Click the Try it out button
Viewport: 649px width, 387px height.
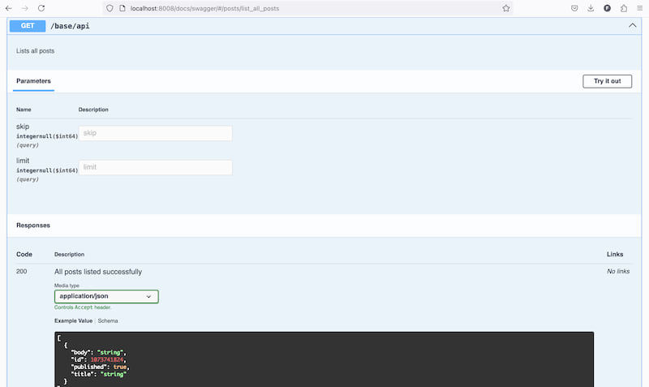607,81
